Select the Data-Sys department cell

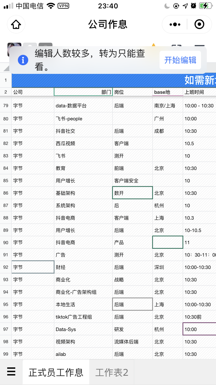coord(83,329)
